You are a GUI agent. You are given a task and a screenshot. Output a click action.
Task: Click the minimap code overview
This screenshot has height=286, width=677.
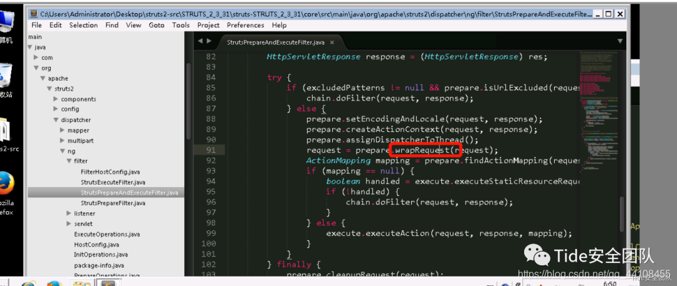[x=599, y=112]
